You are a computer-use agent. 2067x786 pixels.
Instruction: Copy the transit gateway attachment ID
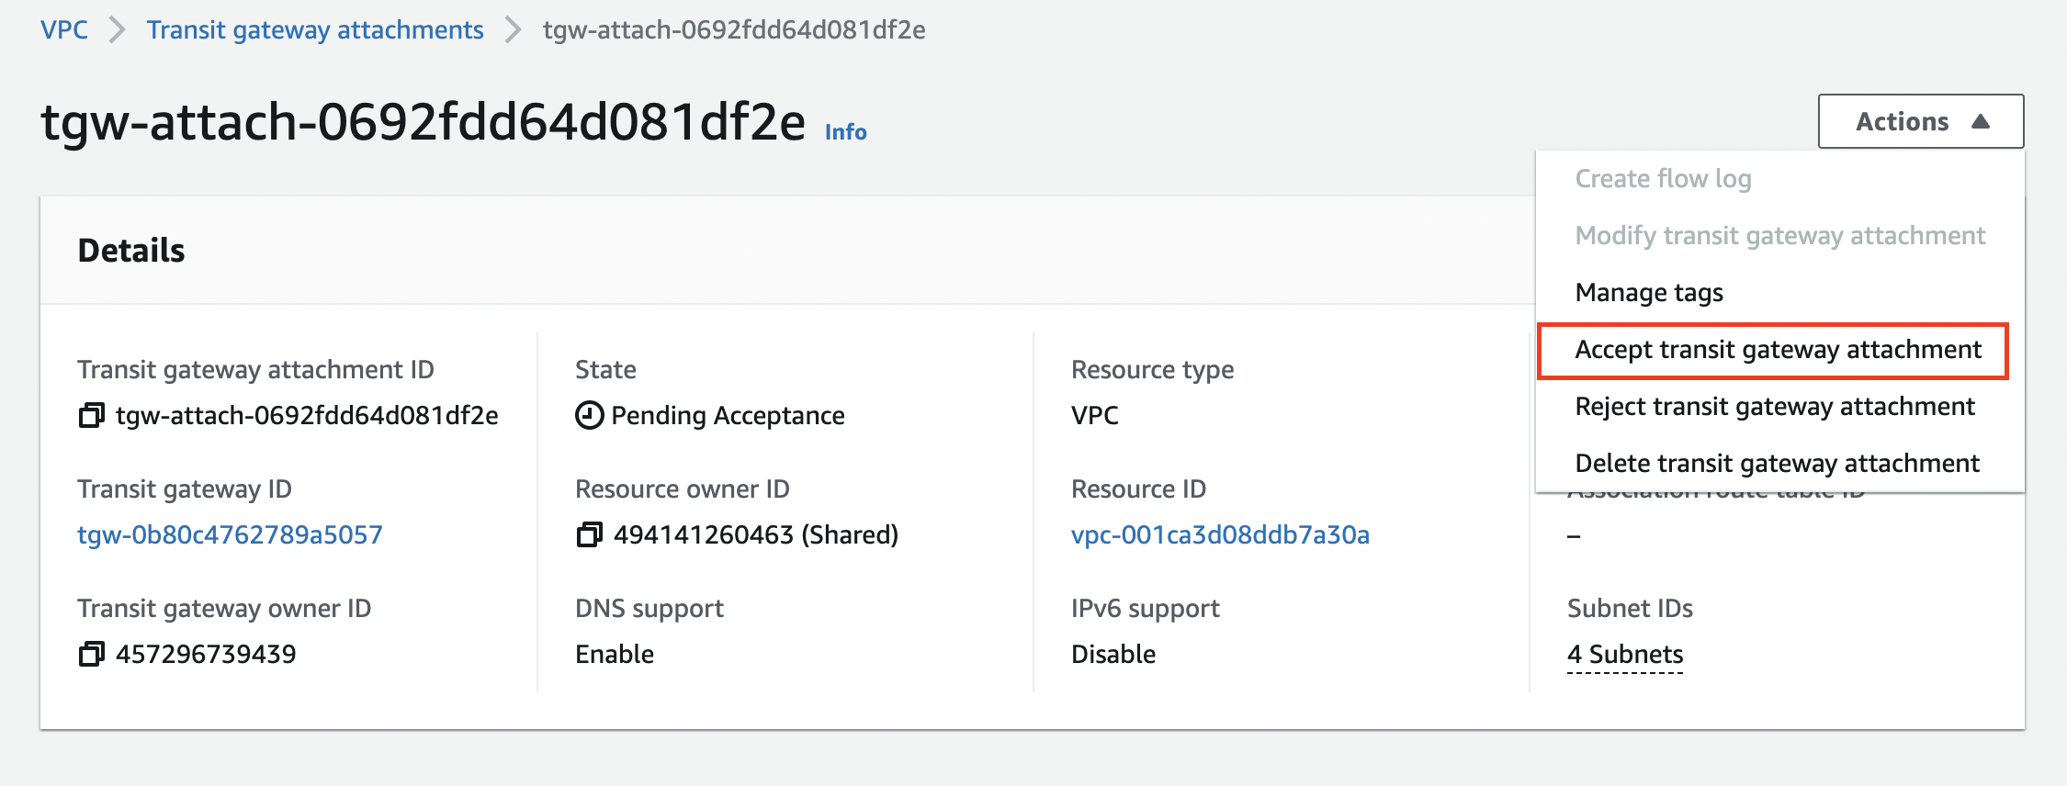pos(91,416)
